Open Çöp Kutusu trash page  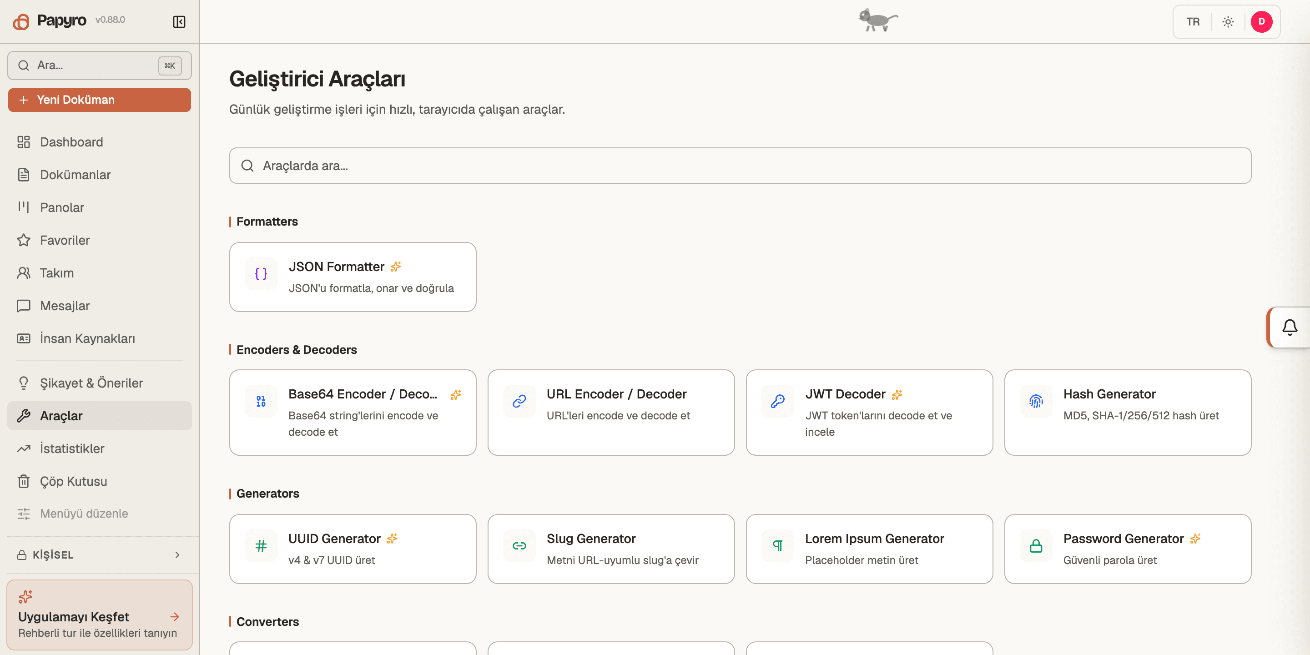coord(99,481)
